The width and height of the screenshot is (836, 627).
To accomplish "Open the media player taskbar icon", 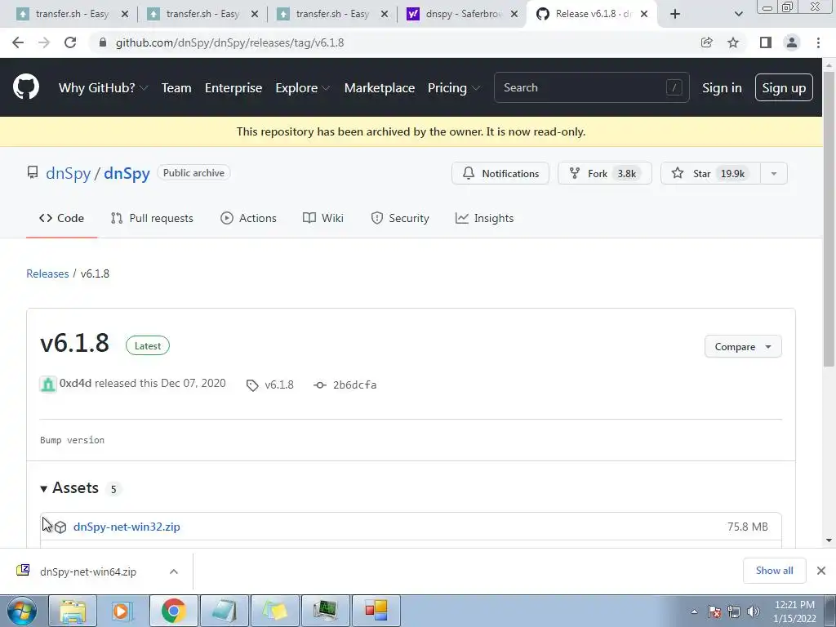I will tap(122, 611).
